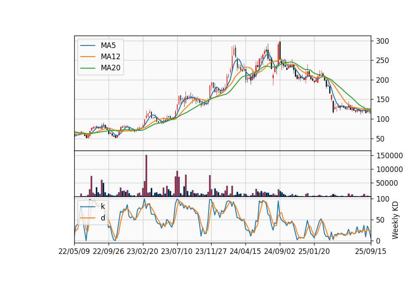Click the Weekly KD axis label

395,220
